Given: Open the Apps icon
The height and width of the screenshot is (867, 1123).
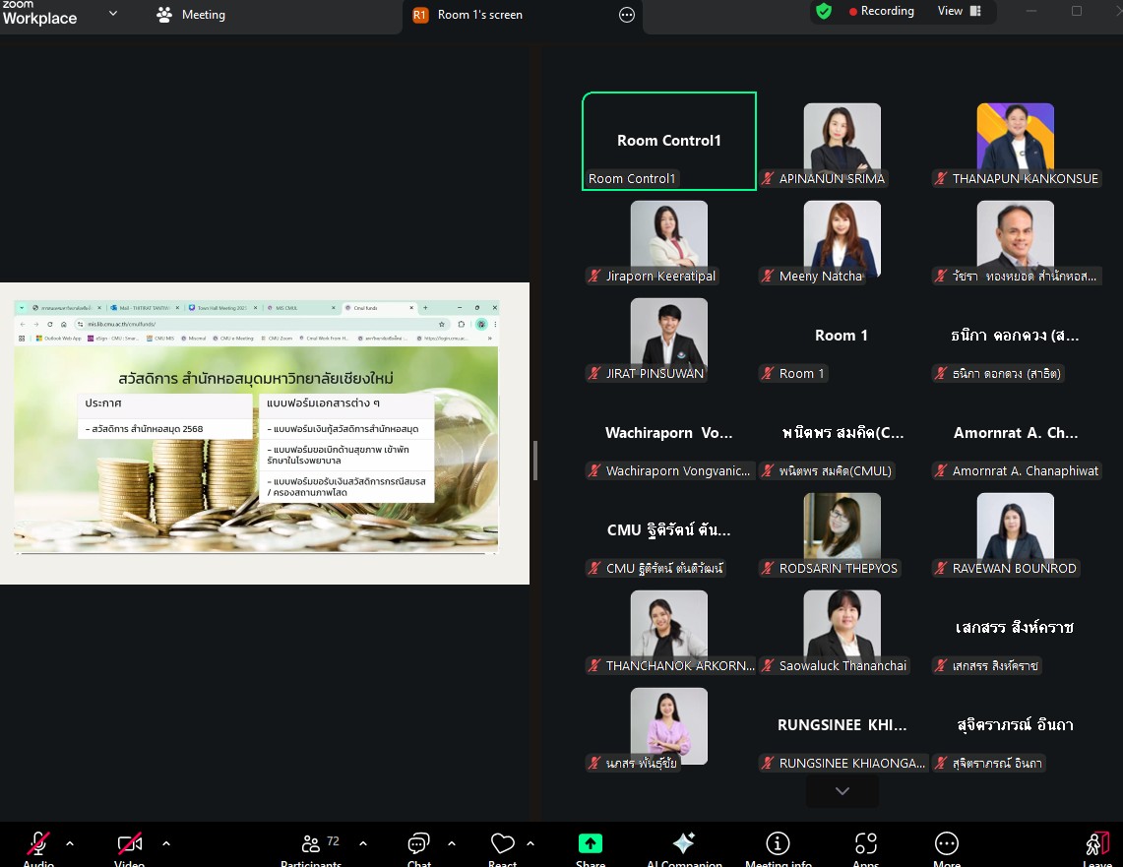Looking at the screenshot, I should tap(866, 843).
